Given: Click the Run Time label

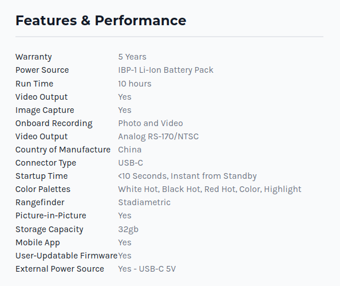Looking at the screenshot, I should (x=34, y=84).
